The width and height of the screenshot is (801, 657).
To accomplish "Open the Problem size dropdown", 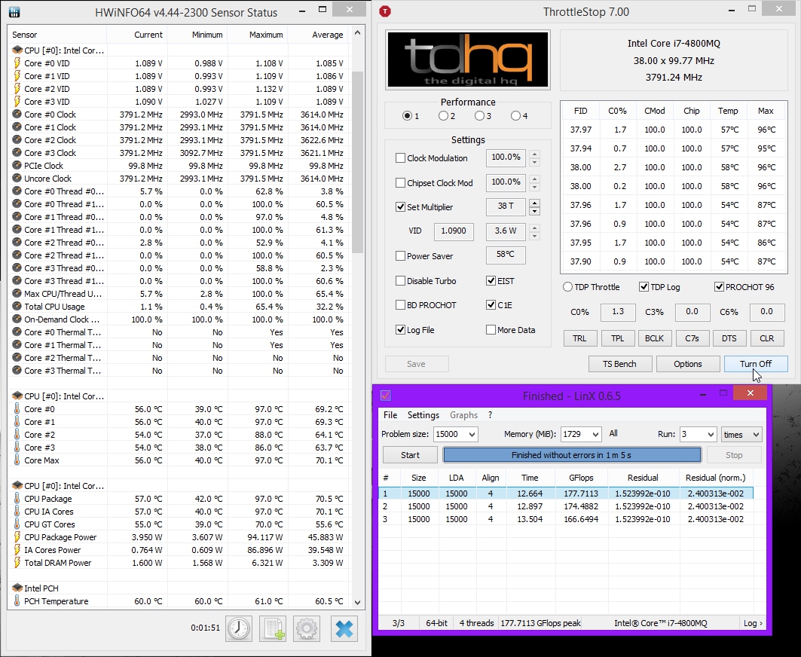I will tap(456, 434).
